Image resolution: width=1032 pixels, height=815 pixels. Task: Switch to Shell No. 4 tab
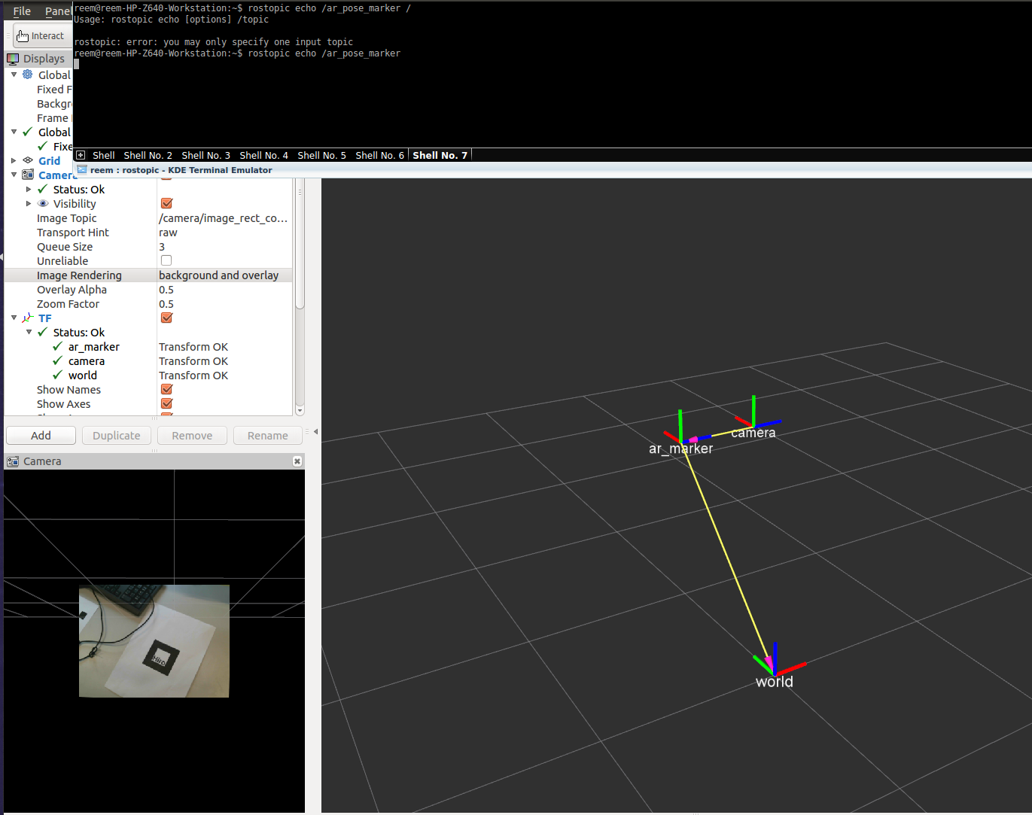coord(263,155)
